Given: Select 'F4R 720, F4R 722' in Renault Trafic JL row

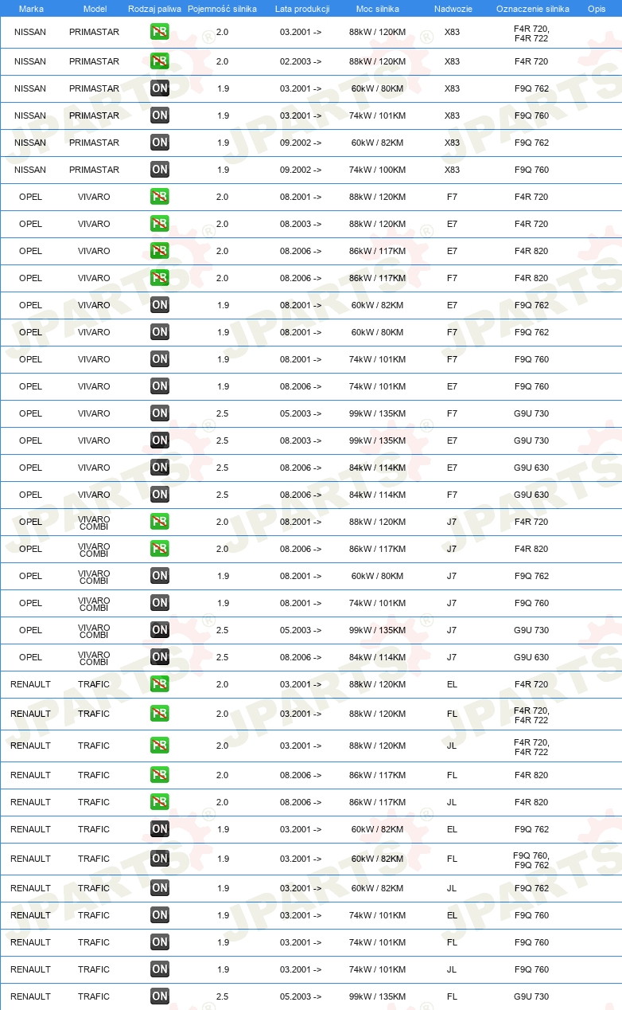Looking at the screenshot, I should 531,746.
